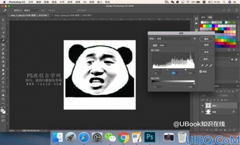Select the History Brush tool
Image resolution: width=240 pixels, height=145 pixels.
[x=3, y=57]
